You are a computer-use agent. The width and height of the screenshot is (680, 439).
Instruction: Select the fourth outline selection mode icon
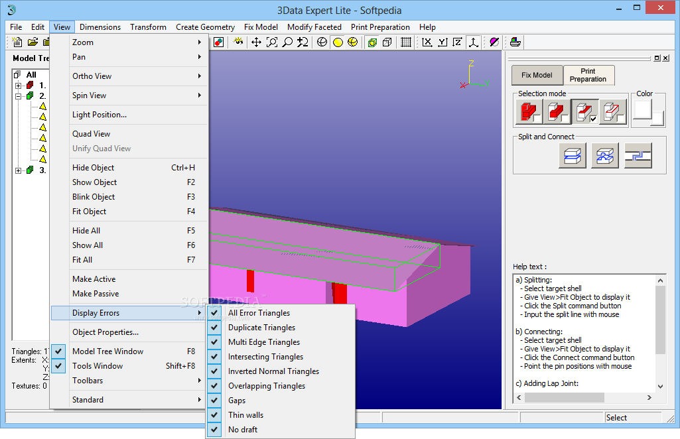tap(612, 112)
